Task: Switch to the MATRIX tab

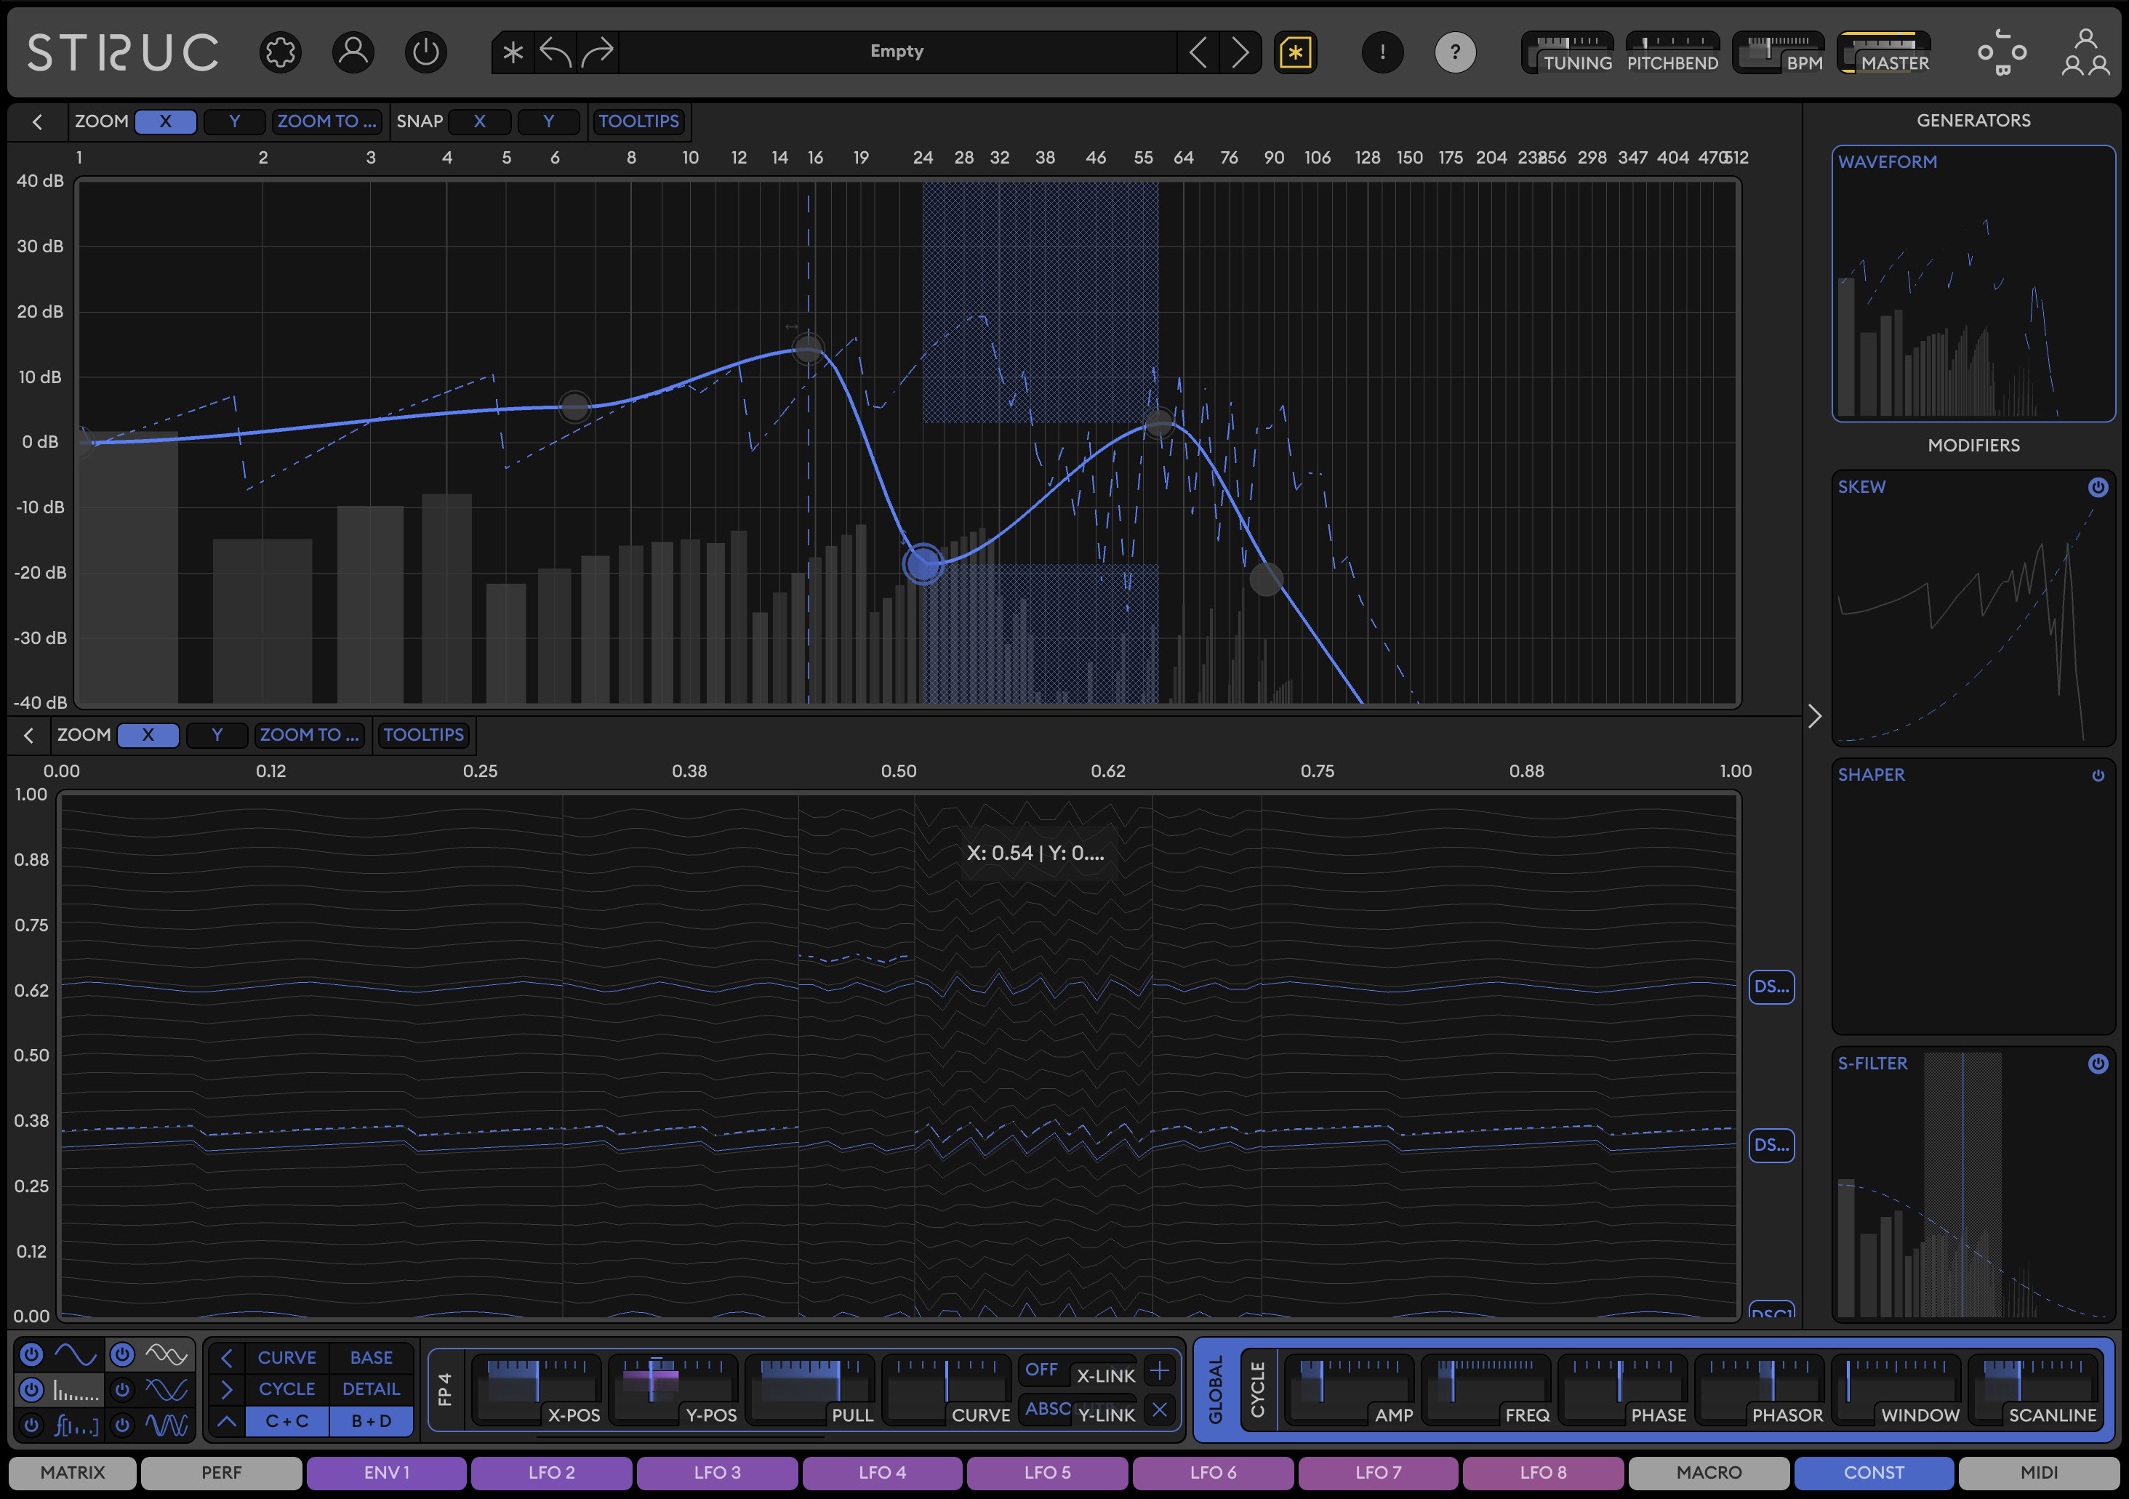Action: [72, 1472]
